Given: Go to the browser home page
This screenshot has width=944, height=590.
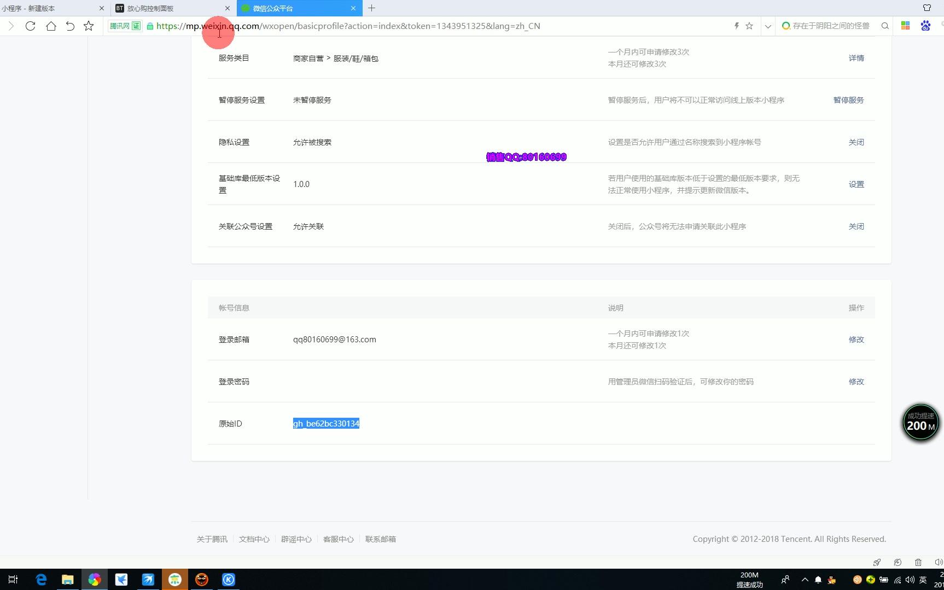Looking at the screenshot, I should tap(51, 26).
